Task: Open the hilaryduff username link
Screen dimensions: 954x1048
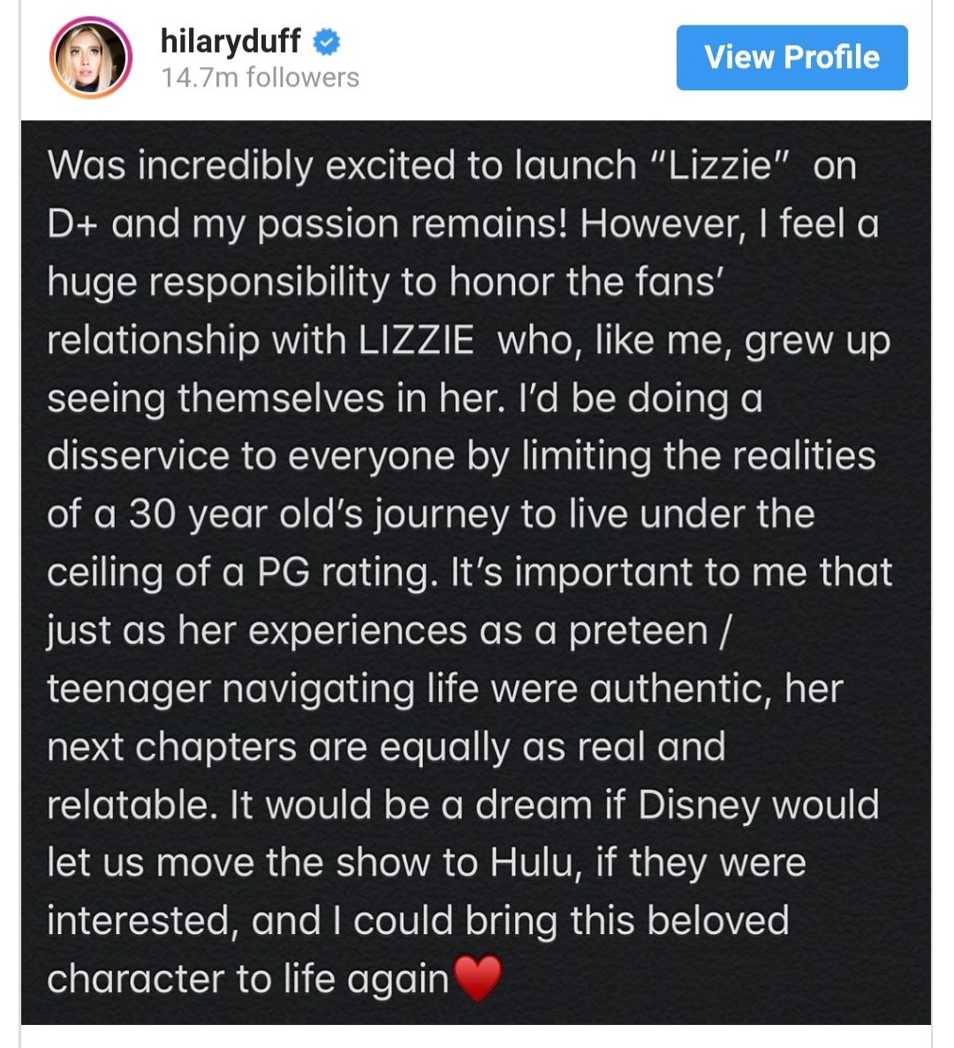Action: point(231,42)
